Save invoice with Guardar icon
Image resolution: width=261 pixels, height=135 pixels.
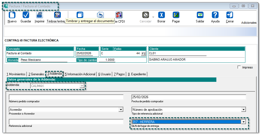pos(26,15)
